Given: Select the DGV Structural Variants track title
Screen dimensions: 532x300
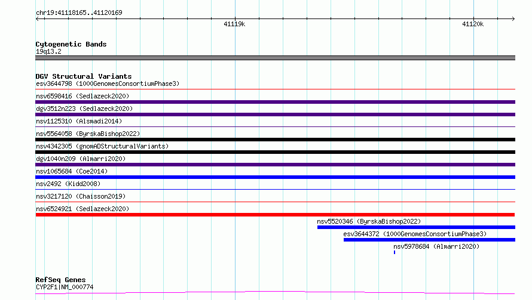Looking at the screenshot, I should [84, 76].
